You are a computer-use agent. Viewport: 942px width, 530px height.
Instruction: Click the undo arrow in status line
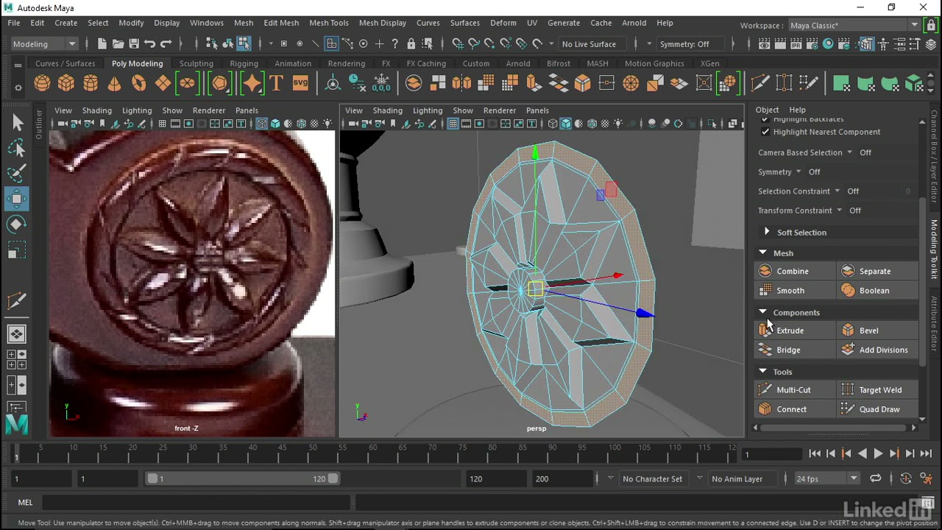[150, 44]
